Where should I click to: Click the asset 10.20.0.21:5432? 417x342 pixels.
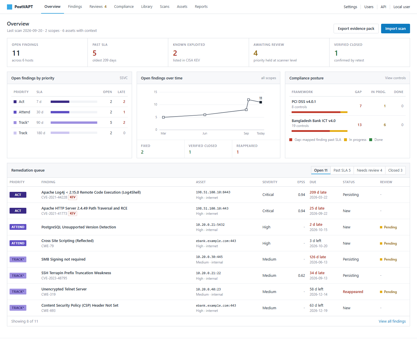tap(210, 225)
